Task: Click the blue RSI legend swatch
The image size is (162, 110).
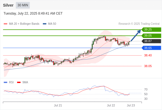Action: (5, 82)
